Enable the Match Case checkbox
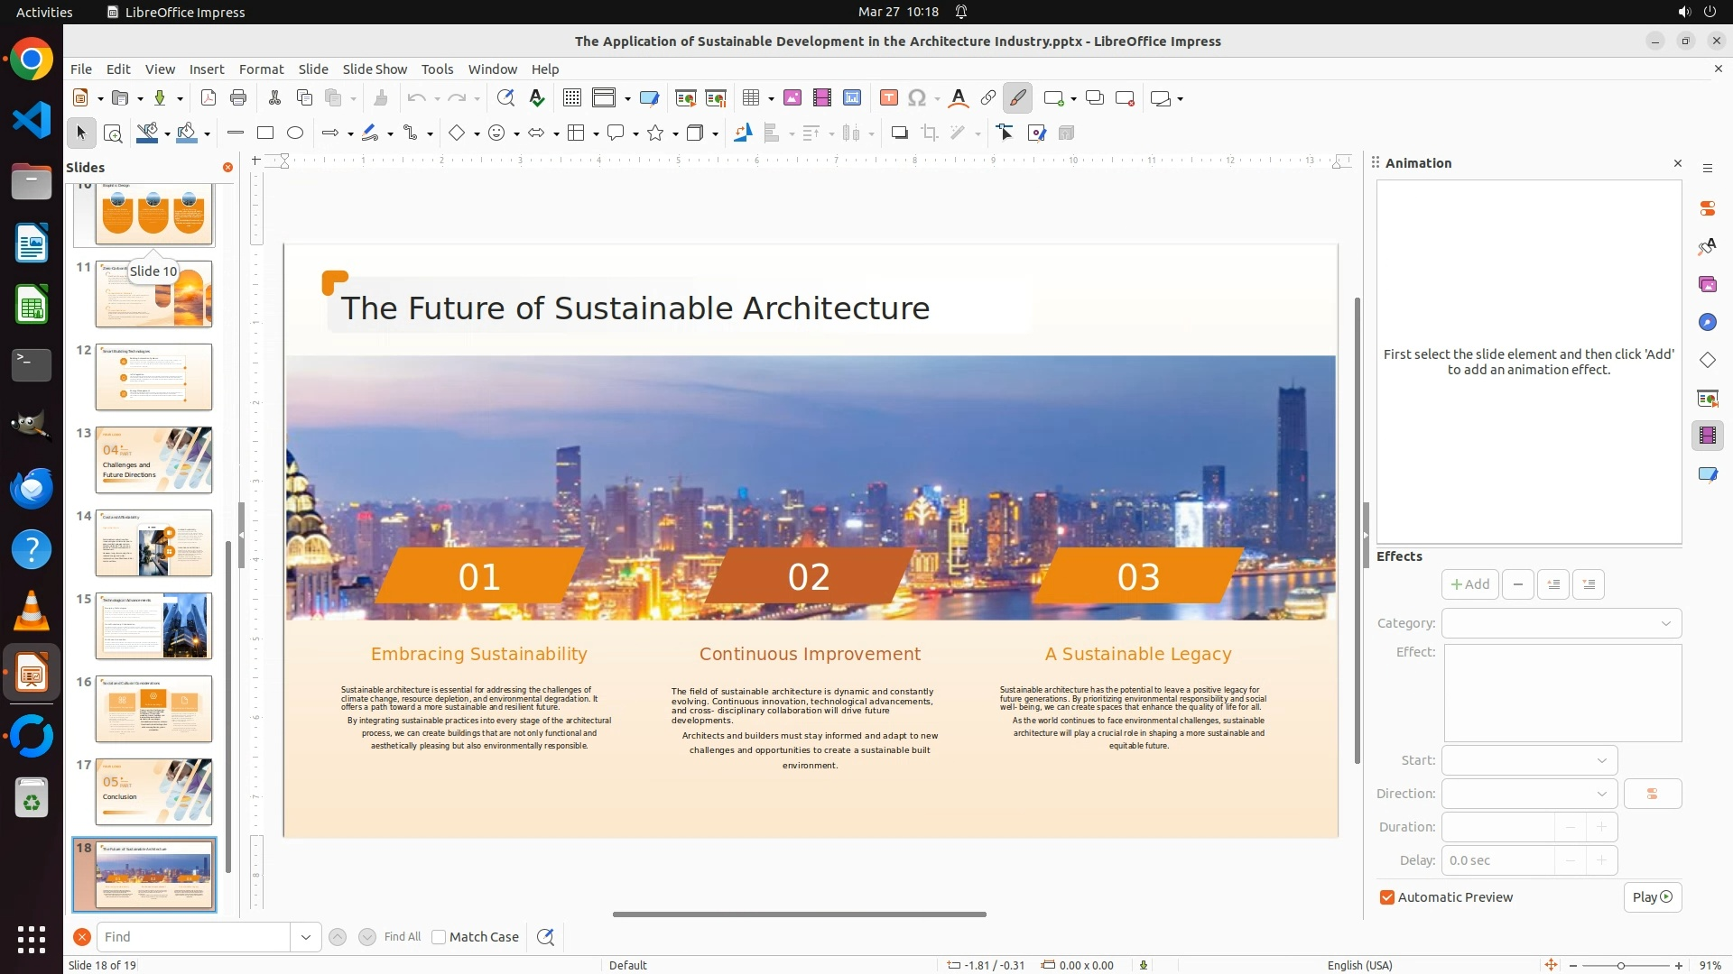This screenshot has height=974, width=1733. 439,937
